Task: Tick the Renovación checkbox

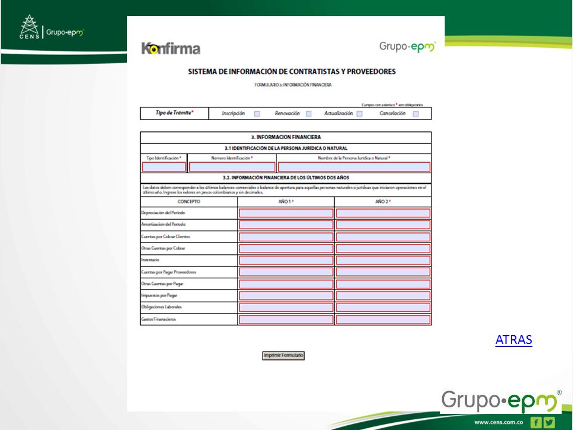Action: [309, 114]
